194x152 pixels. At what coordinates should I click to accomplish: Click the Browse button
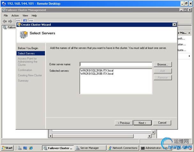pos(163,65)
